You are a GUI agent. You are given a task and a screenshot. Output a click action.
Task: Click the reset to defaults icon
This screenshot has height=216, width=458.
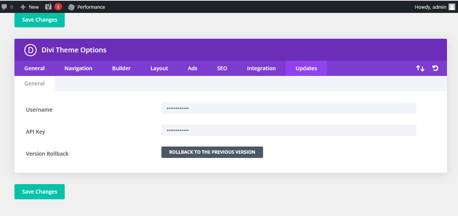pos(436,68)
